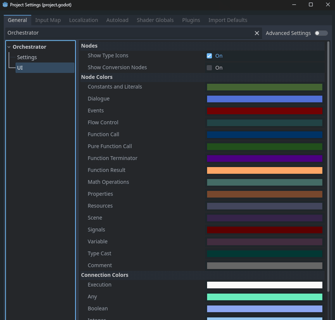Screen dimensions: 335x320
Task: Edit Math Operations color swatch
Action: click(265, 182)
